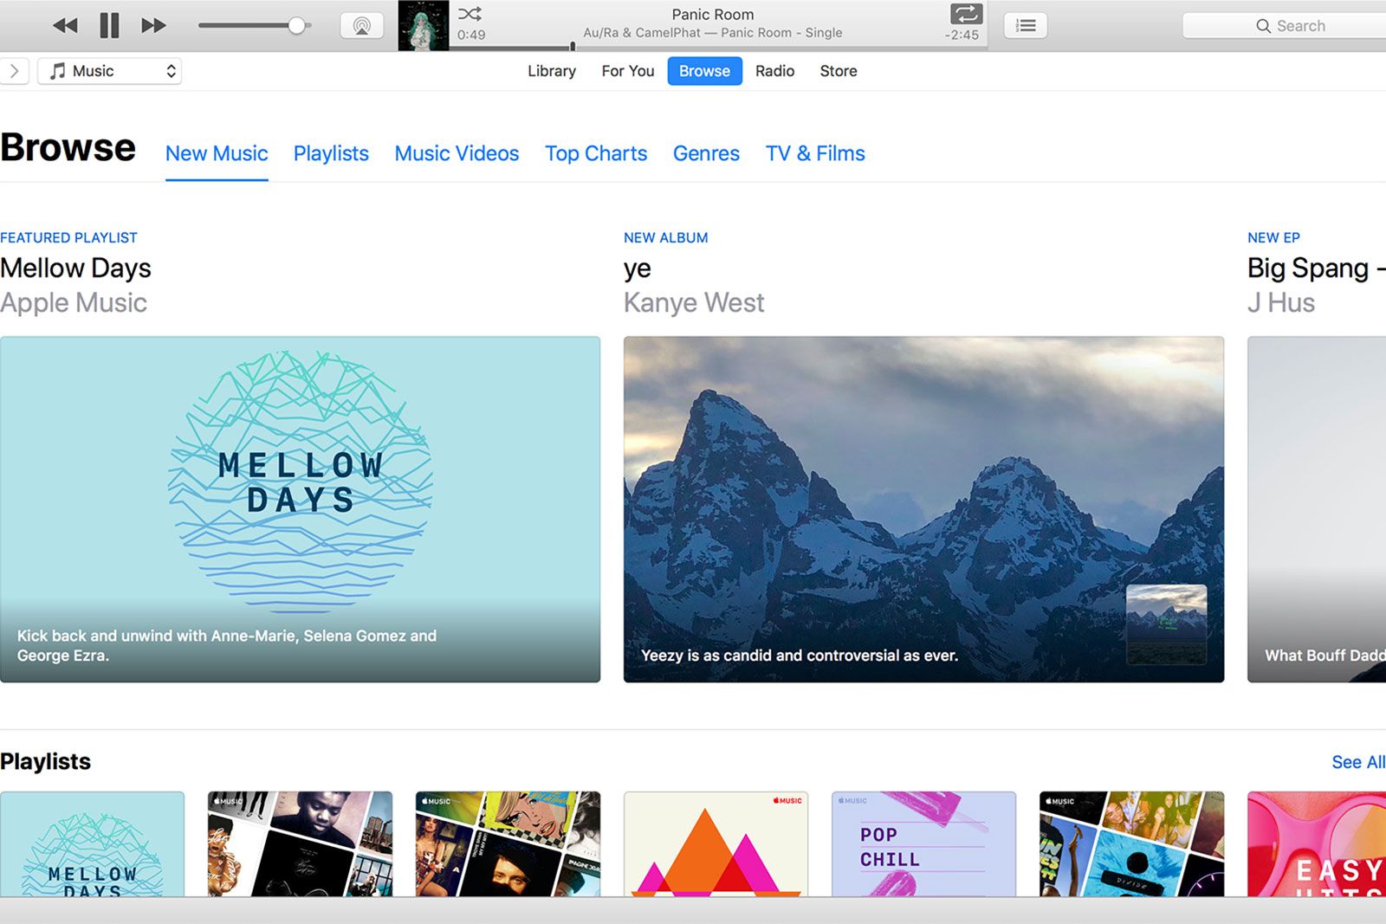Click the Search field
The height and width of the screenshot is (924, 1386).
coord(1285,26)
